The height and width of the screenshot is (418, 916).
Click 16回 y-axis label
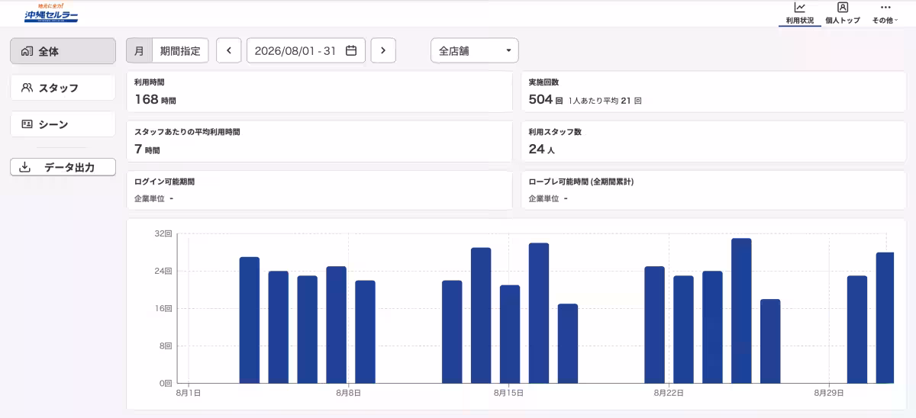[x=163, y=308]
